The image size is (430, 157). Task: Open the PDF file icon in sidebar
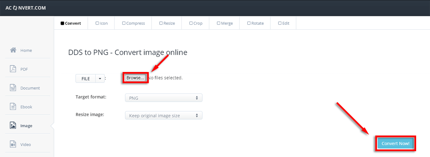pyautogui.click(x=13, y=69)
